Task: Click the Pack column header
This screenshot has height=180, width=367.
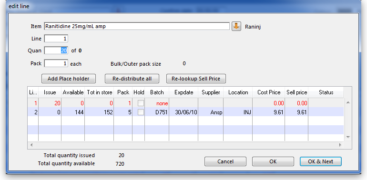Action: 123,92
